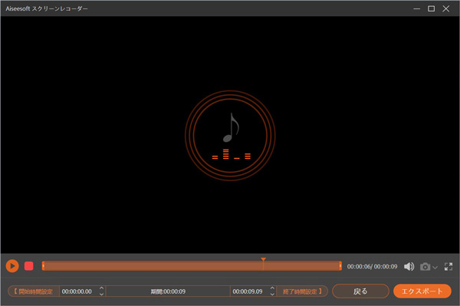Click the 戻る back button
The height and width of the screenshot is (306, 460).
pos(360,291)
